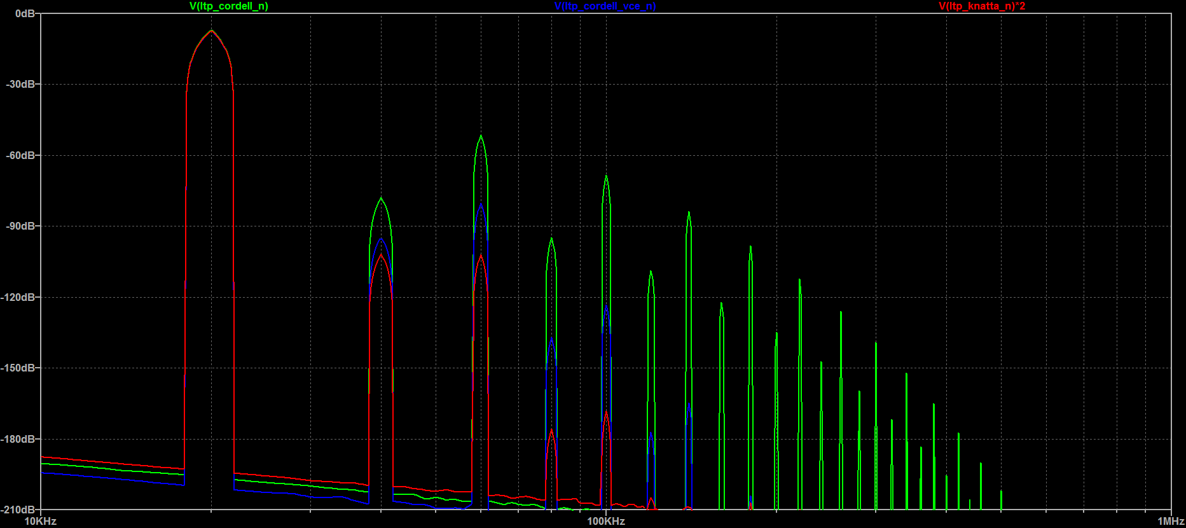Click the -150dB axis label
This screenshot has width=1186, height=528.
18,368
